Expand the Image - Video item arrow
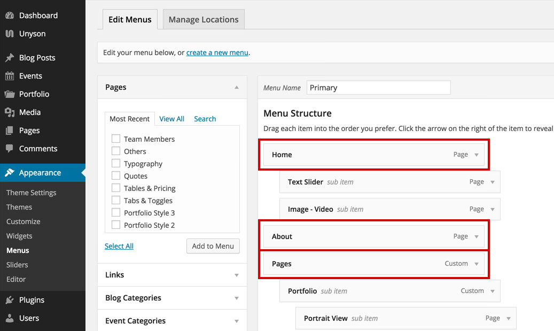 [493, 210]
